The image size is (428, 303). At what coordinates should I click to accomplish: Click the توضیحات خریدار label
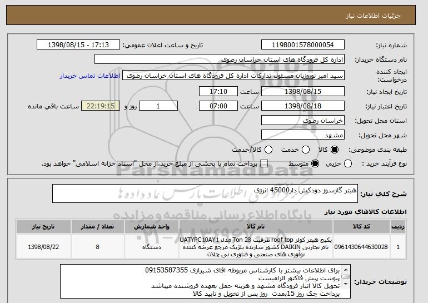click(x=381, y=282)
